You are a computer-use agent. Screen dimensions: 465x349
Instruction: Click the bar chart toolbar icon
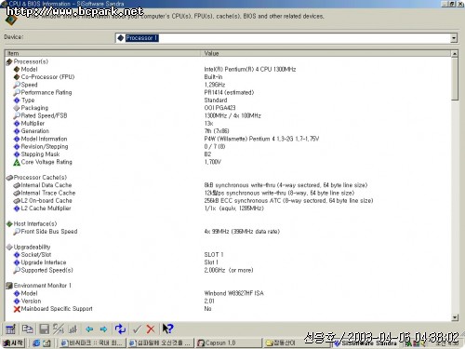(x=73, y=329)
